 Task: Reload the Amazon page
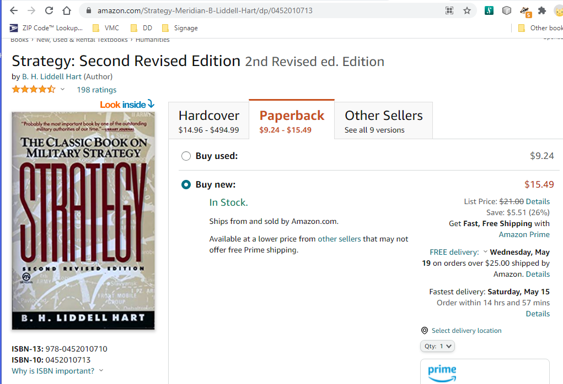[49, 11]
